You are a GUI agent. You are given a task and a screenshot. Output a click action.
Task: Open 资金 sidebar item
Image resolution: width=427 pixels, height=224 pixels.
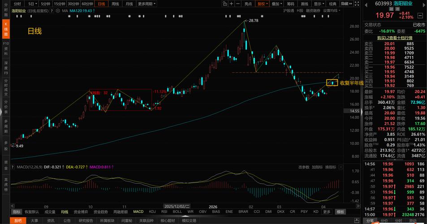(x=6, y=165)
